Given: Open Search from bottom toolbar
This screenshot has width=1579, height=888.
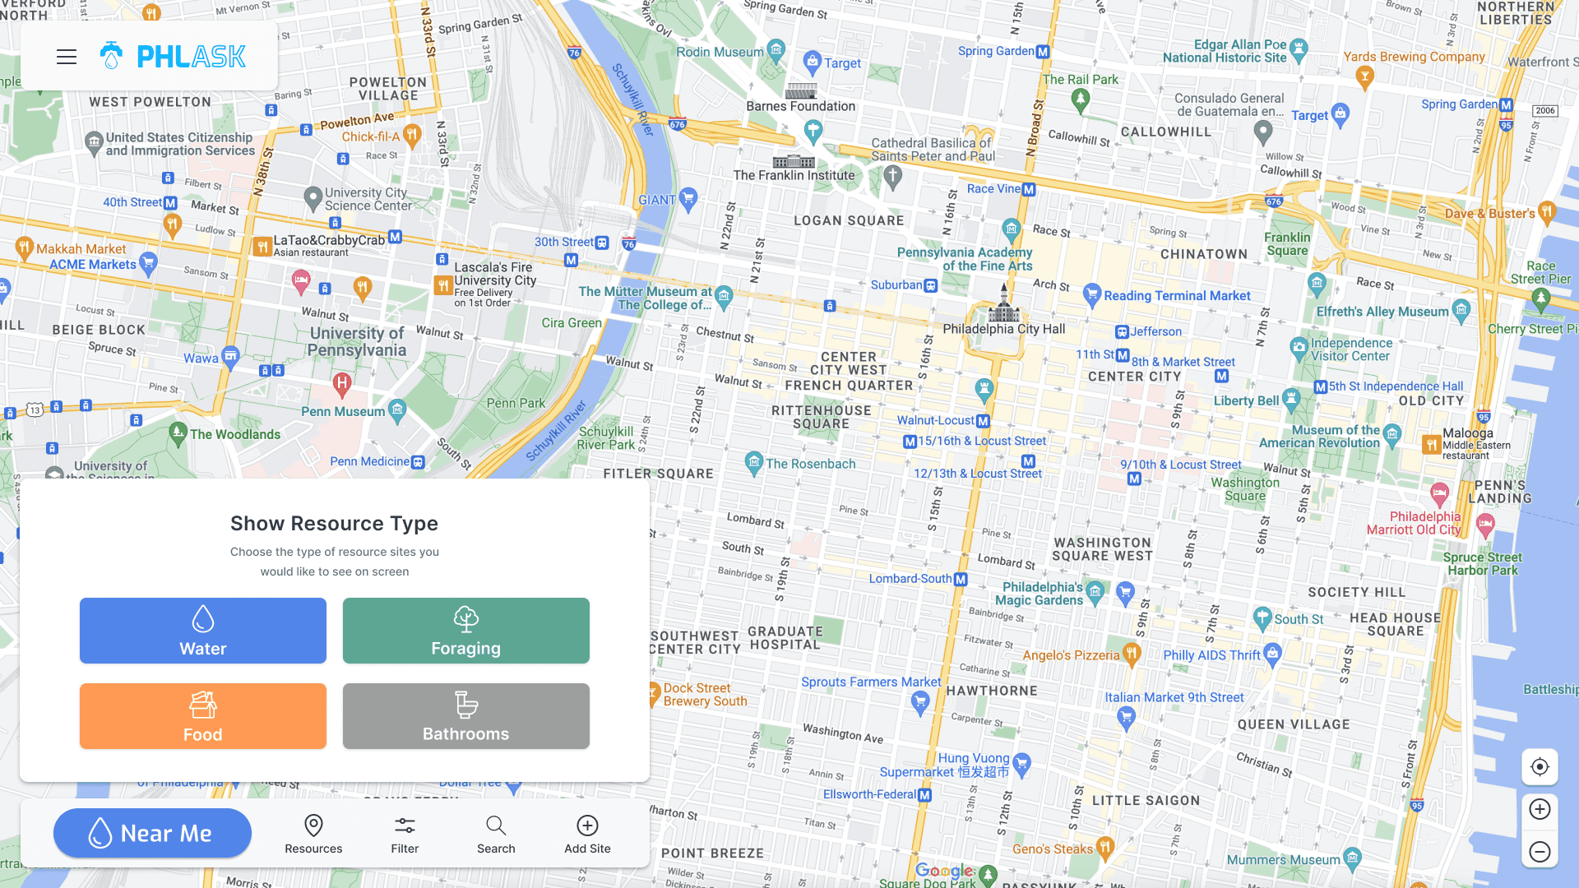Looking at the screenshot, I should (496, 834).
